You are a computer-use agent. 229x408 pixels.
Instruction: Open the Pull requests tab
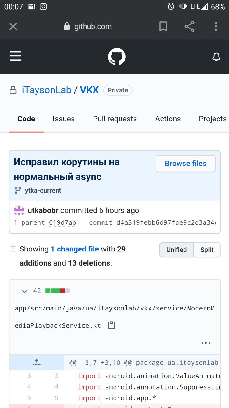point(115,119)
